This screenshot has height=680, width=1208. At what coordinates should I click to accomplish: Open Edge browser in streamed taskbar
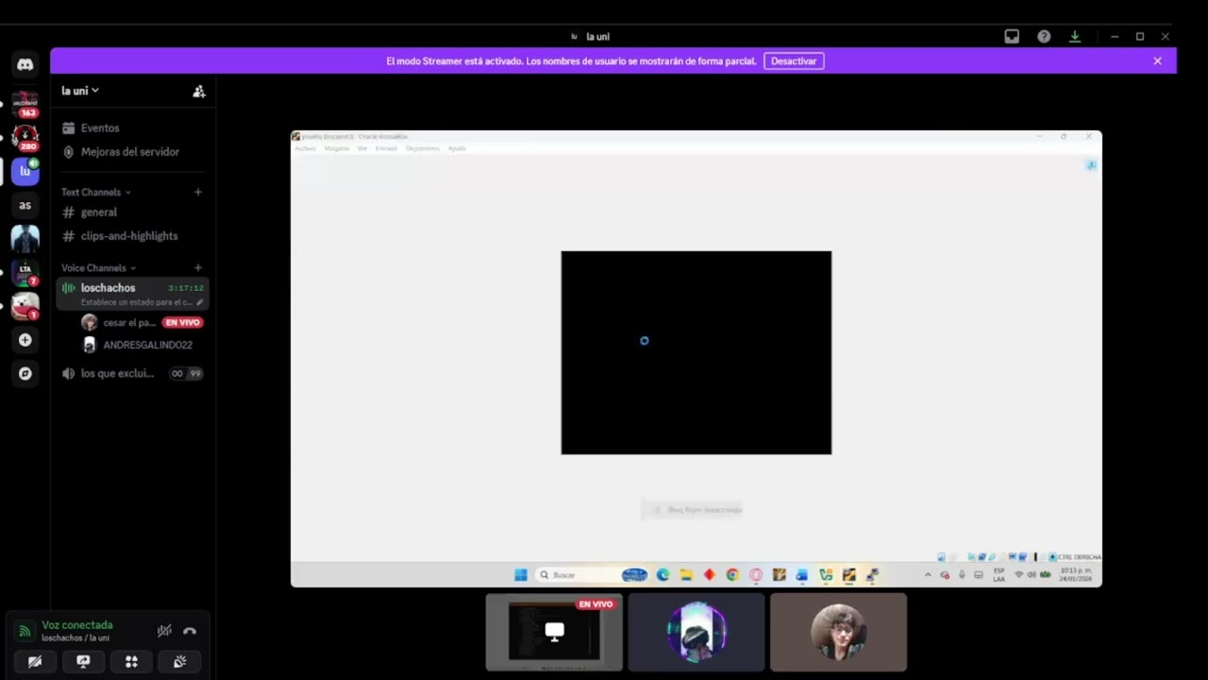tap(663, 574)
